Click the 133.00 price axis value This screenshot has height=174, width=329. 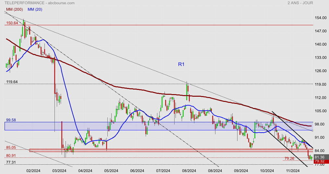[321, 58]
